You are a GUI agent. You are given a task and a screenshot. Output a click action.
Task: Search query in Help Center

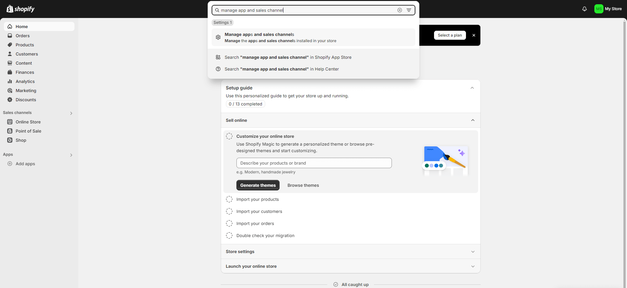(x=313, y=69)
